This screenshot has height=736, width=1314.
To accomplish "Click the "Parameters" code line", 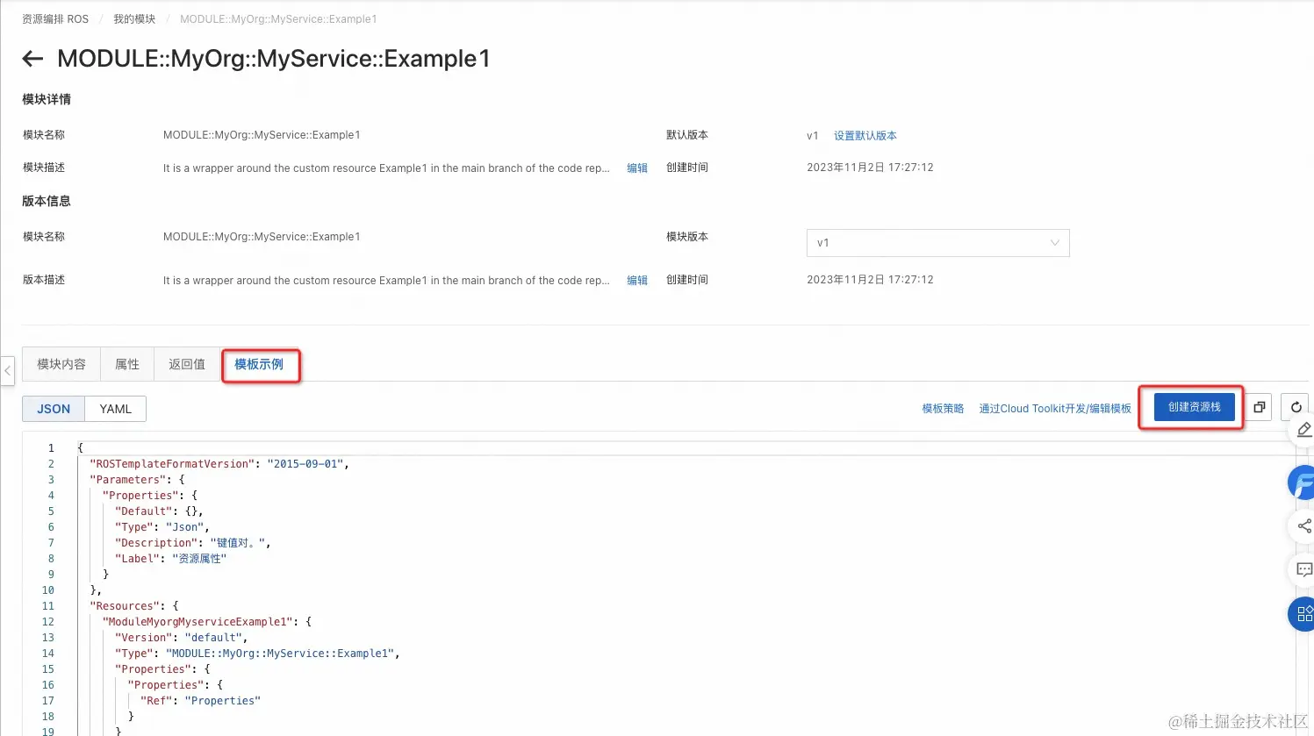I will coord(137,480).
